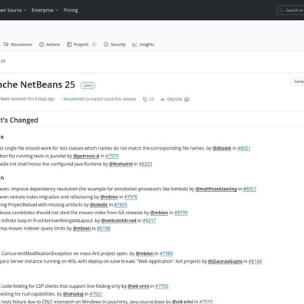Open commit hash 0f82d96
The image size is (304, 304).
click(174, 99)
